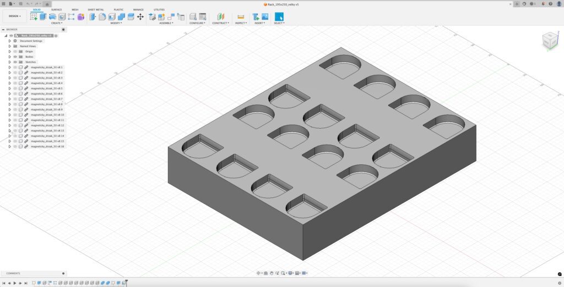Image resolution: width=564 pixels, height=287 pixels.
Task: Toggle visibility of the Origin folder
Action: coord(15,51)
